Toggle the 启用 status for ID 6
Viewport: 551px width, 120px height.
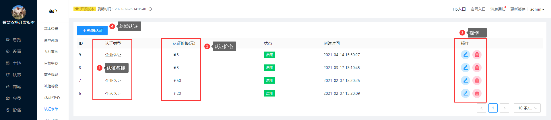click(269, 93)
